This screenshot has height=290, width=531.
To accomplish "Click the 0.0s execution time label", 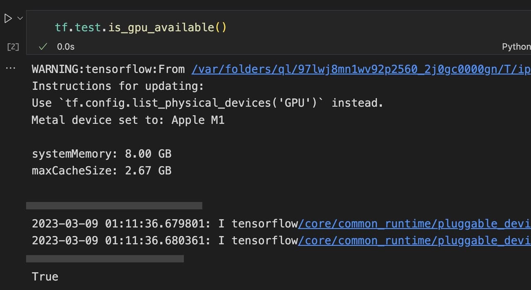I will [x=66, y=46].
